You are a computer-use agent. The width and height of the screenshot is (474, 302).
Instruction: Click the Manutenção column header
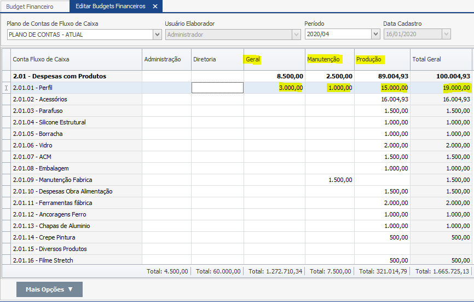click(329, 59)
